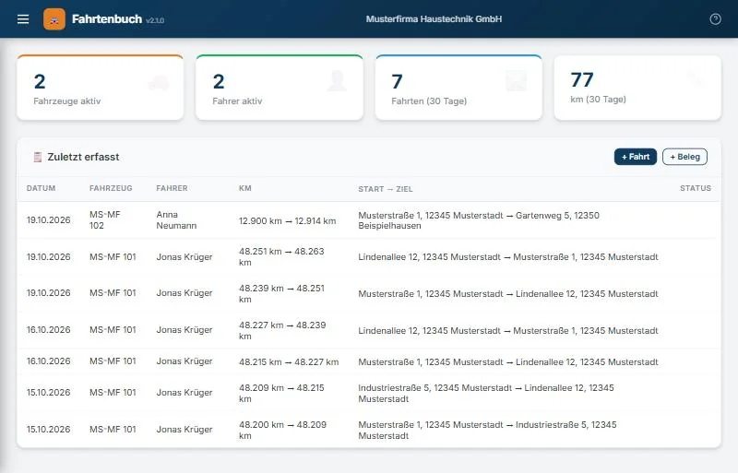Image resolution: width=738 pixels, height=473 pixels.
Task: Open the Fahrzeuge aktiv card
Action: click(x=101, y=88)
